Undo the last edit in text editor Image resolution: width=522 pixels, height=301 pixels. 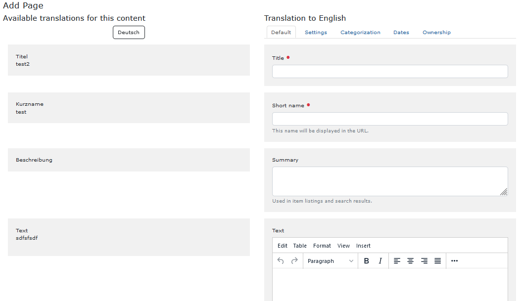coord(281,261)
